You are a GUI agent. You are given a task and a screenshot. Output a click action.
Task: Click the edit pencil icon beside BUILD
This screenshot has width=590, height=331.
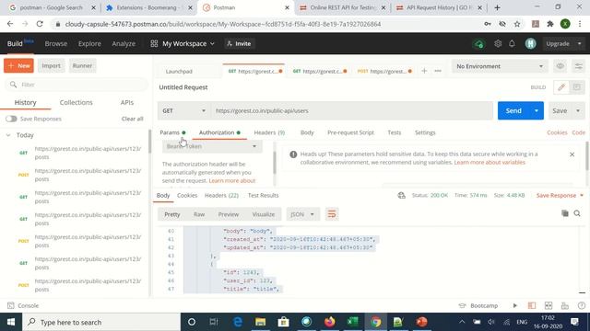click(561, 87)
